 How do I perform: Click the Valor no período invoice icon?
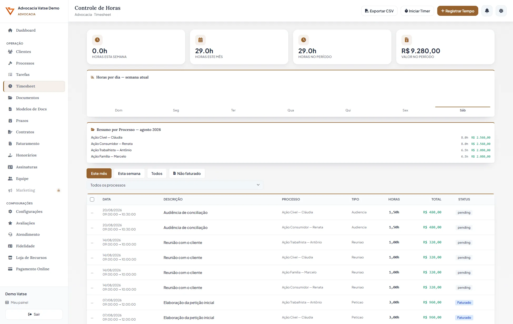407,40
